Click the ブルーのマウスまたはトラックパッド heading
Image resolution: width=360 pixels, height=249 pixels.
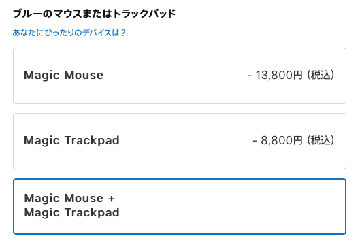tap(94, 14)
